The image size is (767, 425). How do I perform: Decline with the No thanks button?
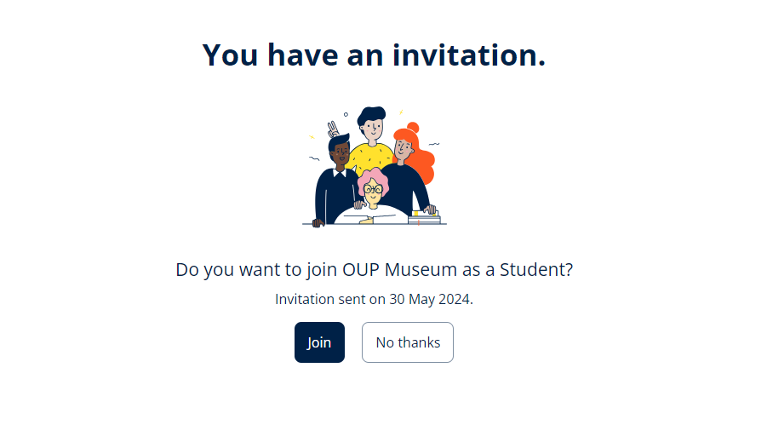[x=408, y=342]
